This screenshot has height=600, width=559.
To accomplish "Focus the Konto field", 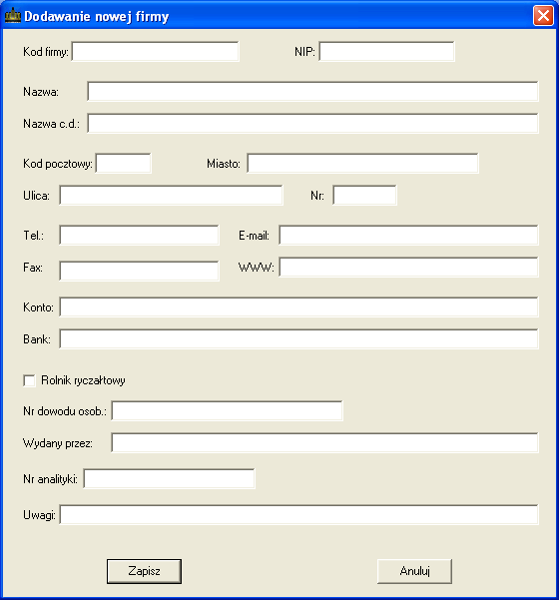I will click(x=298, y=306).
